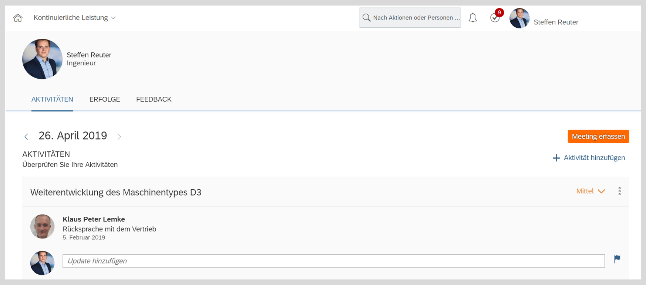Go to previous date with left arrow
Screen dimensions: 646x285
(26, 137)
